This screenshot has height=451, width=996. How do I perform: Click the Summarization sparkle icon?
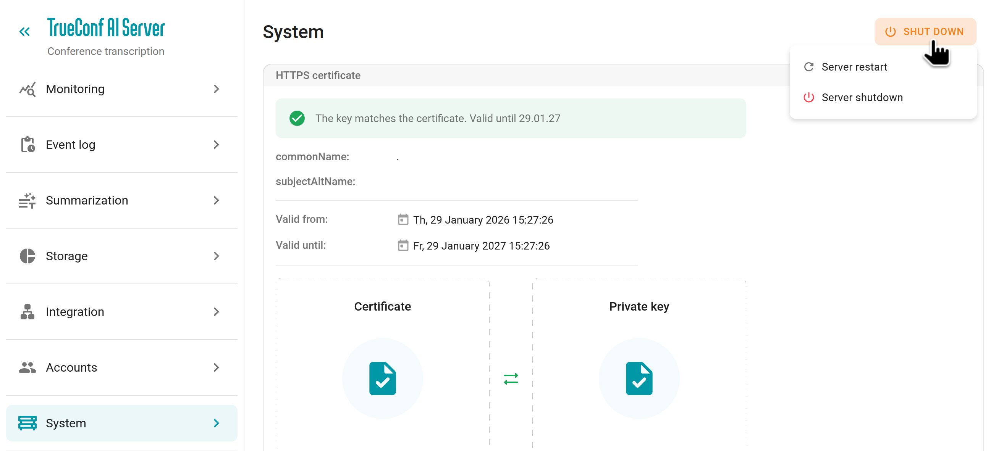[27, 201]
